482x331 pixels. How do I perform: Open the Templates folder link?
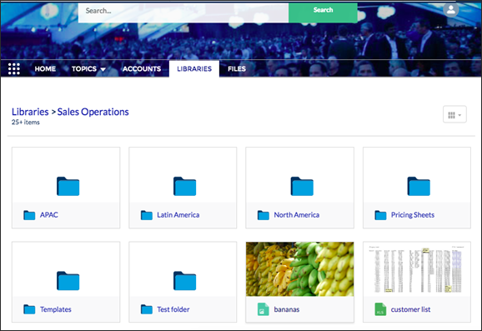(x=56, y=309)
